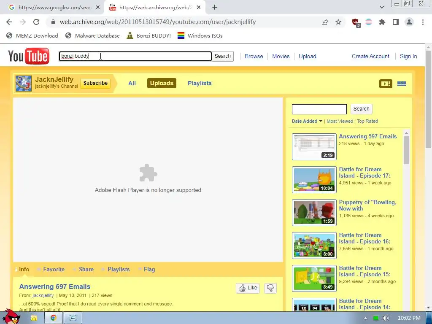This screenshot has height=324, width=432.
Task: Click the YouTube search field with bonzi buddy
Action: click(135, 56)
